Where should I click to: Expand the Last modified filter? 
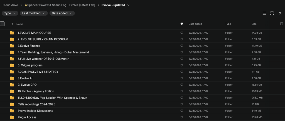click(x=34, y=13)
